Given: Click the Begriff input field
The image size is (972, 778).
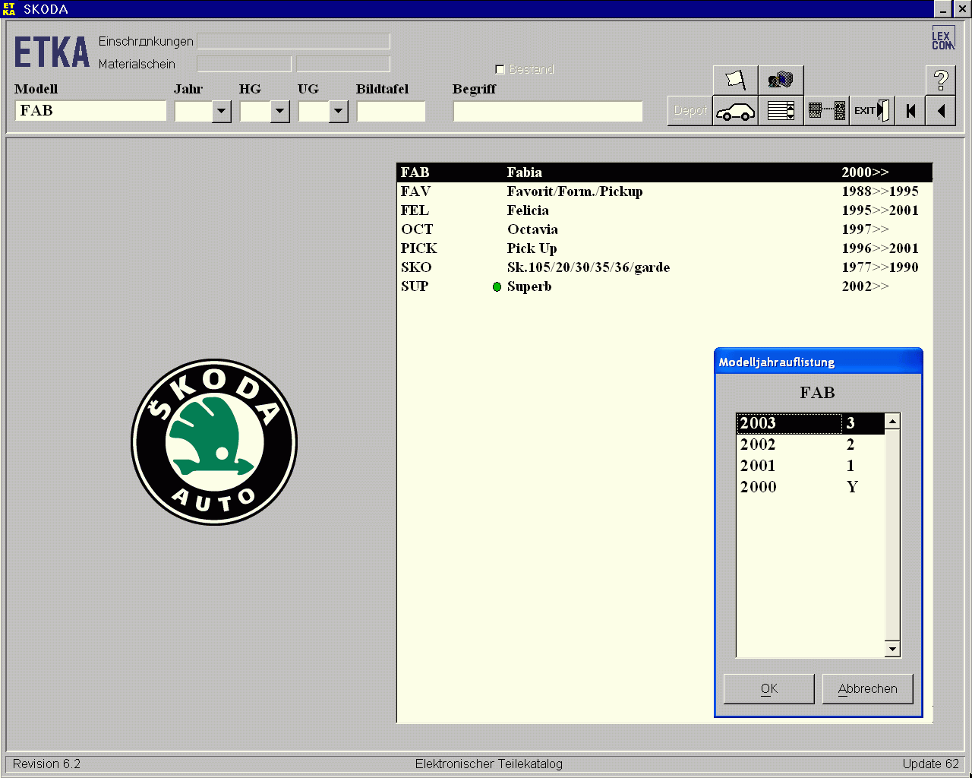Looking at the screenshot, I should click(548, 112).
